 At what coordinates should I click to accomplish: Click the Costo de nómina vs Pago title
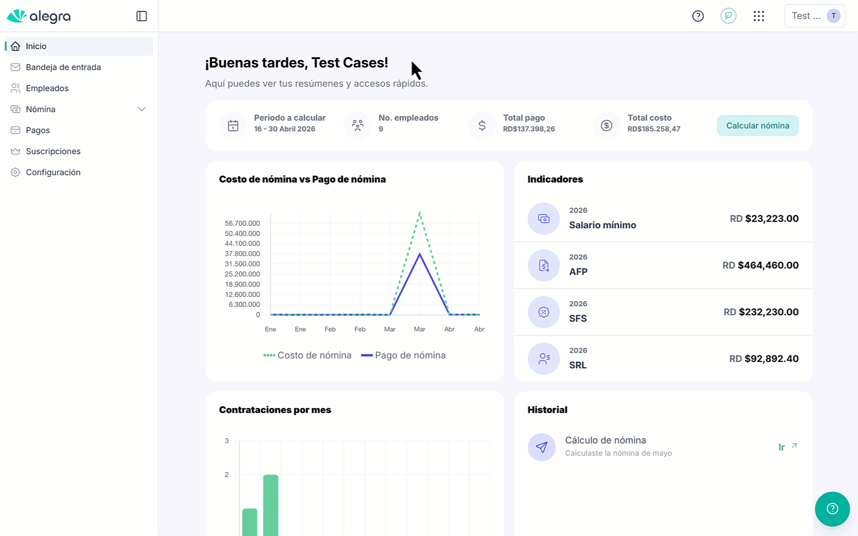[x=303, y=179]
